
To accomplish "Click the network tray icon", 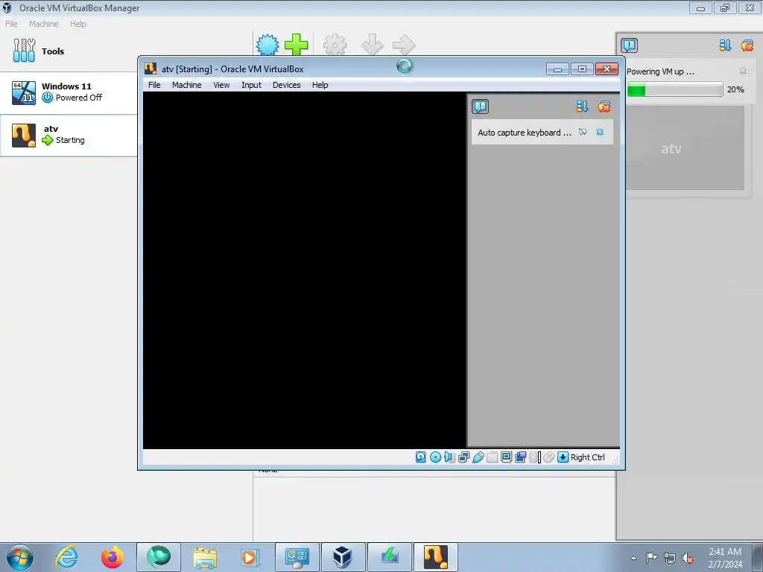I will tap(670, 558).
